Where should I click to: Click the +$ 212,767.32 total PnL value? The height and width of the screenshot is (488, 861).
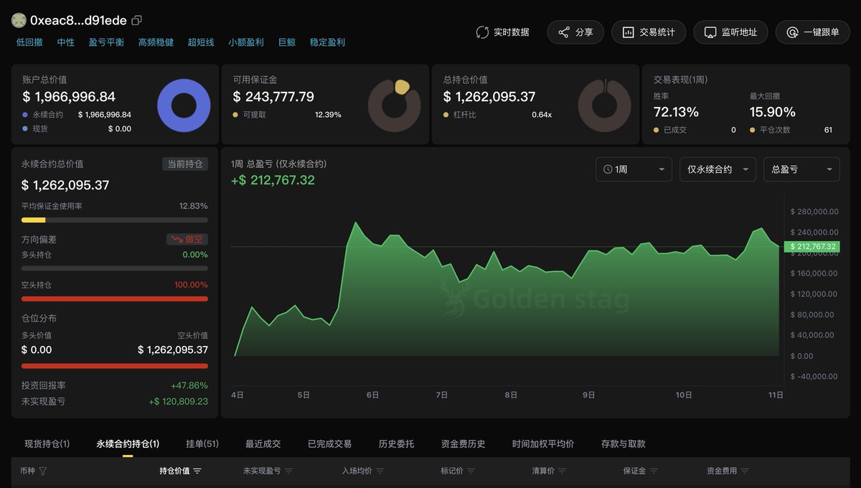273,180
